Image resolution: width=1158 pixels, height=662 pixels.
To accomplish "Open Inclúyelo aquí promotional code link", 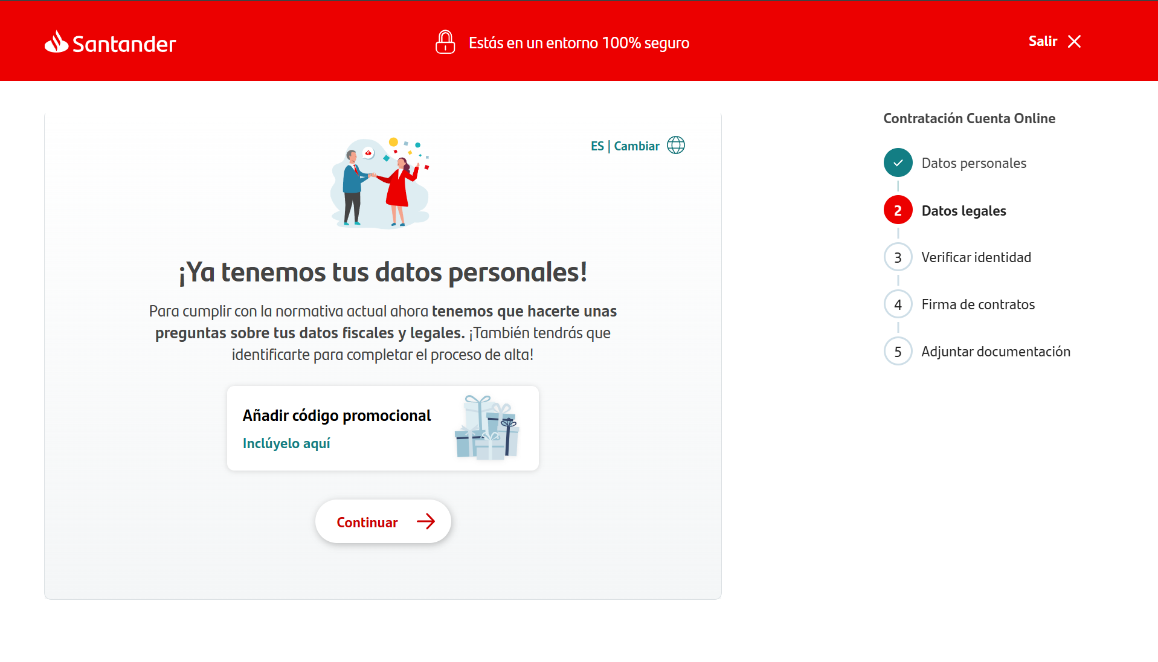I will 286,443.
